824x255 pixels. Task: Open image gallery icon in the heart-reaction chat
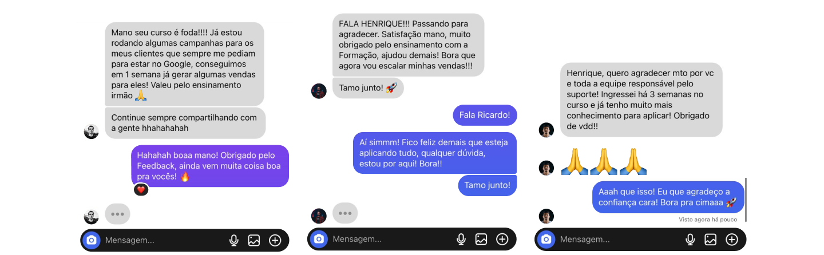tap(254, 240)
